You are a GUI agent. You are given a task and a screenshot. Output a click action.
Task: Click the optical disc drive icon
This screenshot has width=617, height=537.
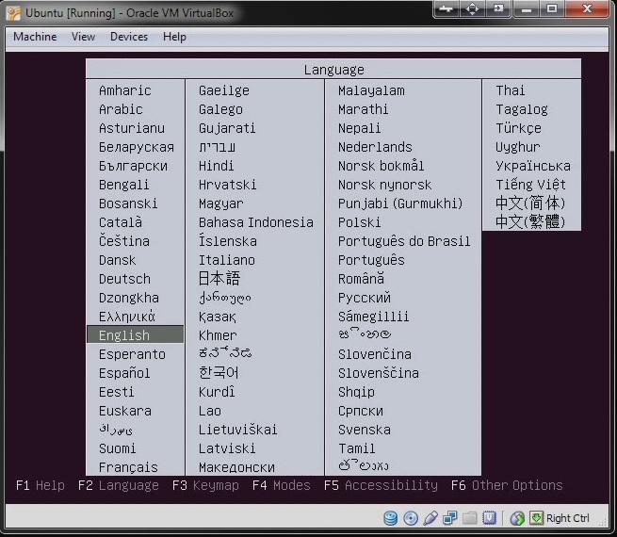[x=411, y=518]
